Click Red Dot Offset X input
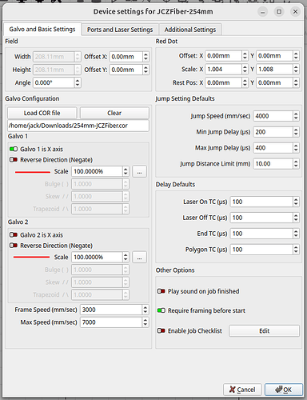Viewport: 307px width, 400px height. click(x=223, y=56)
